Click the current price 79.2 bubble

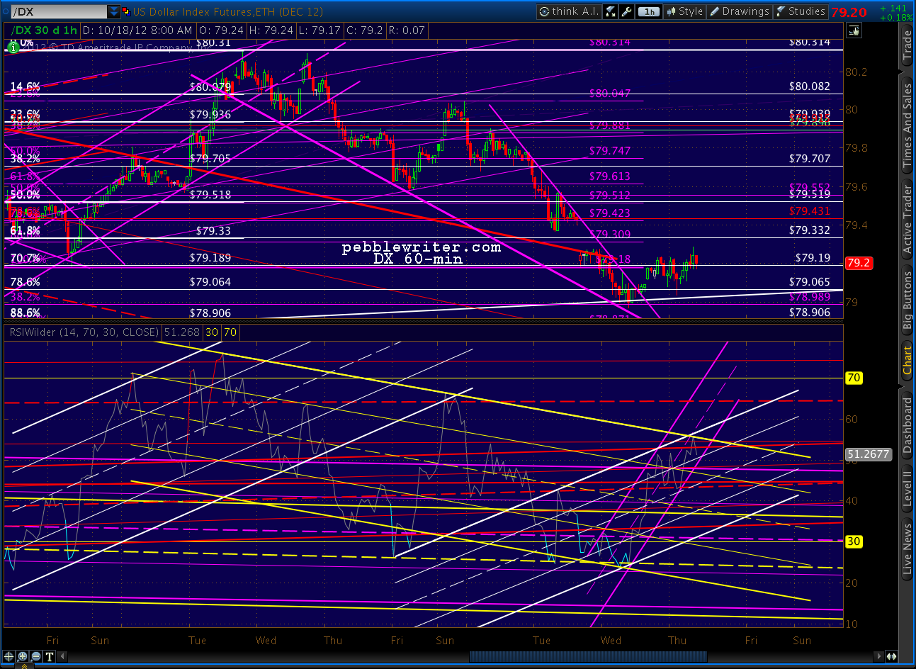[x=859, y=263]
